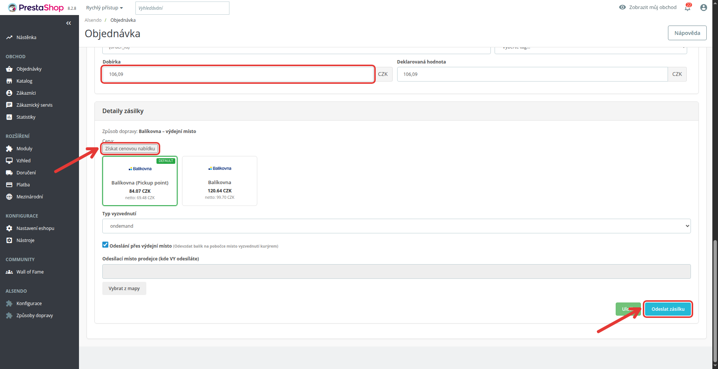Viewport: 718px width, 369px height.
Task: Click Moduly puzzle icon
Action: click(x=9, y=149)
